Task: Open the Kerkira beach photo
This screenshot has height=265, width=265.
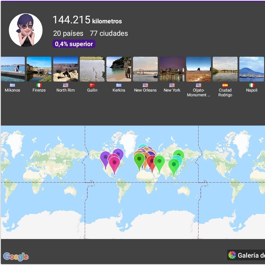Action: 119,69
